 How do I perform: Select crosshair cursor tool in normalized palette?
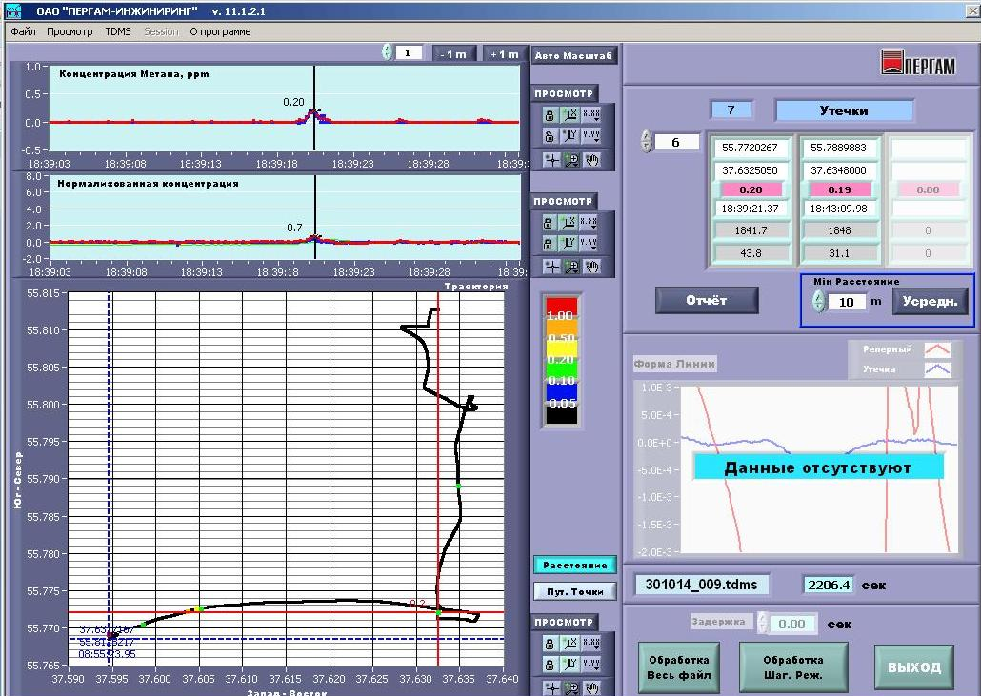[551, 267]
